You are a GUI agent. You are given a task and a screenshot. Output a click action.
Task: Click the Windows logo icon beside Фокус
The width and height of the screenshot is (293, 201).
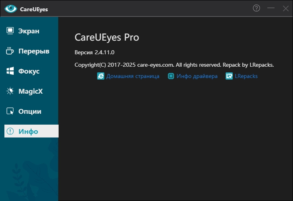pos(10,71)
